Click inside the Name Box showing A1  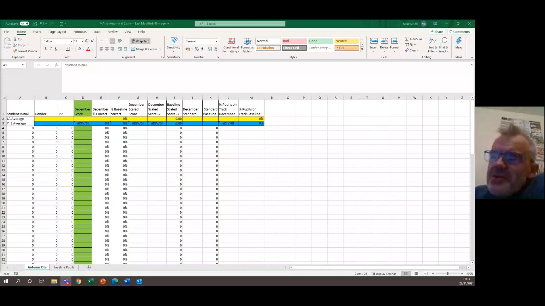[x=12, y=65]
